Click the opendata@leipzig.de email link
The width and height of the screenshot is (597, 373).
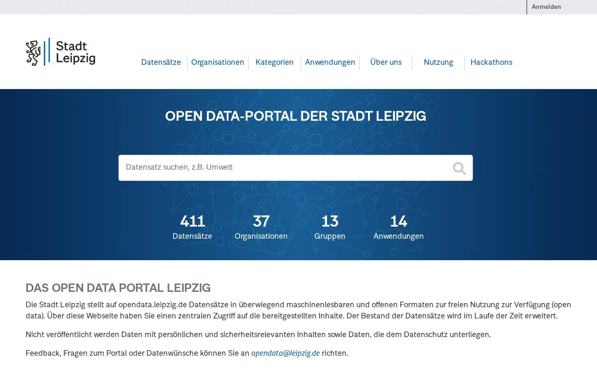(285, 353)
